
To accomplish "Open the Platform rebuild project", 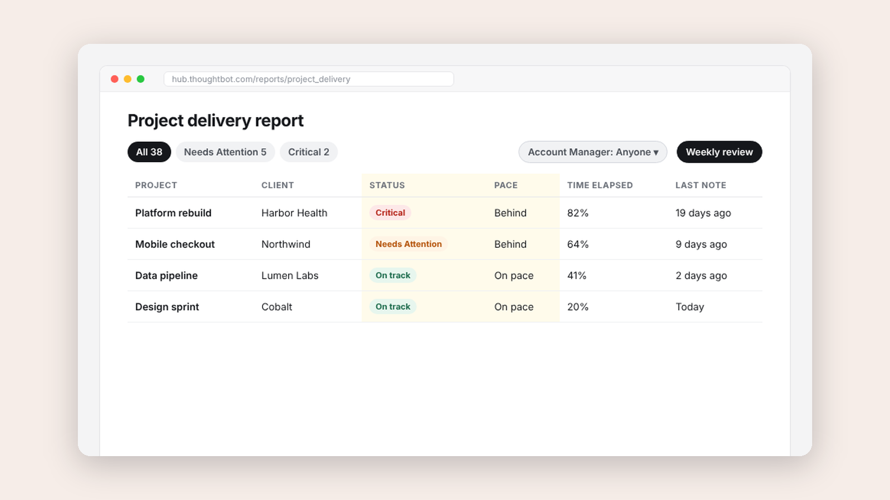I will 173,213.
